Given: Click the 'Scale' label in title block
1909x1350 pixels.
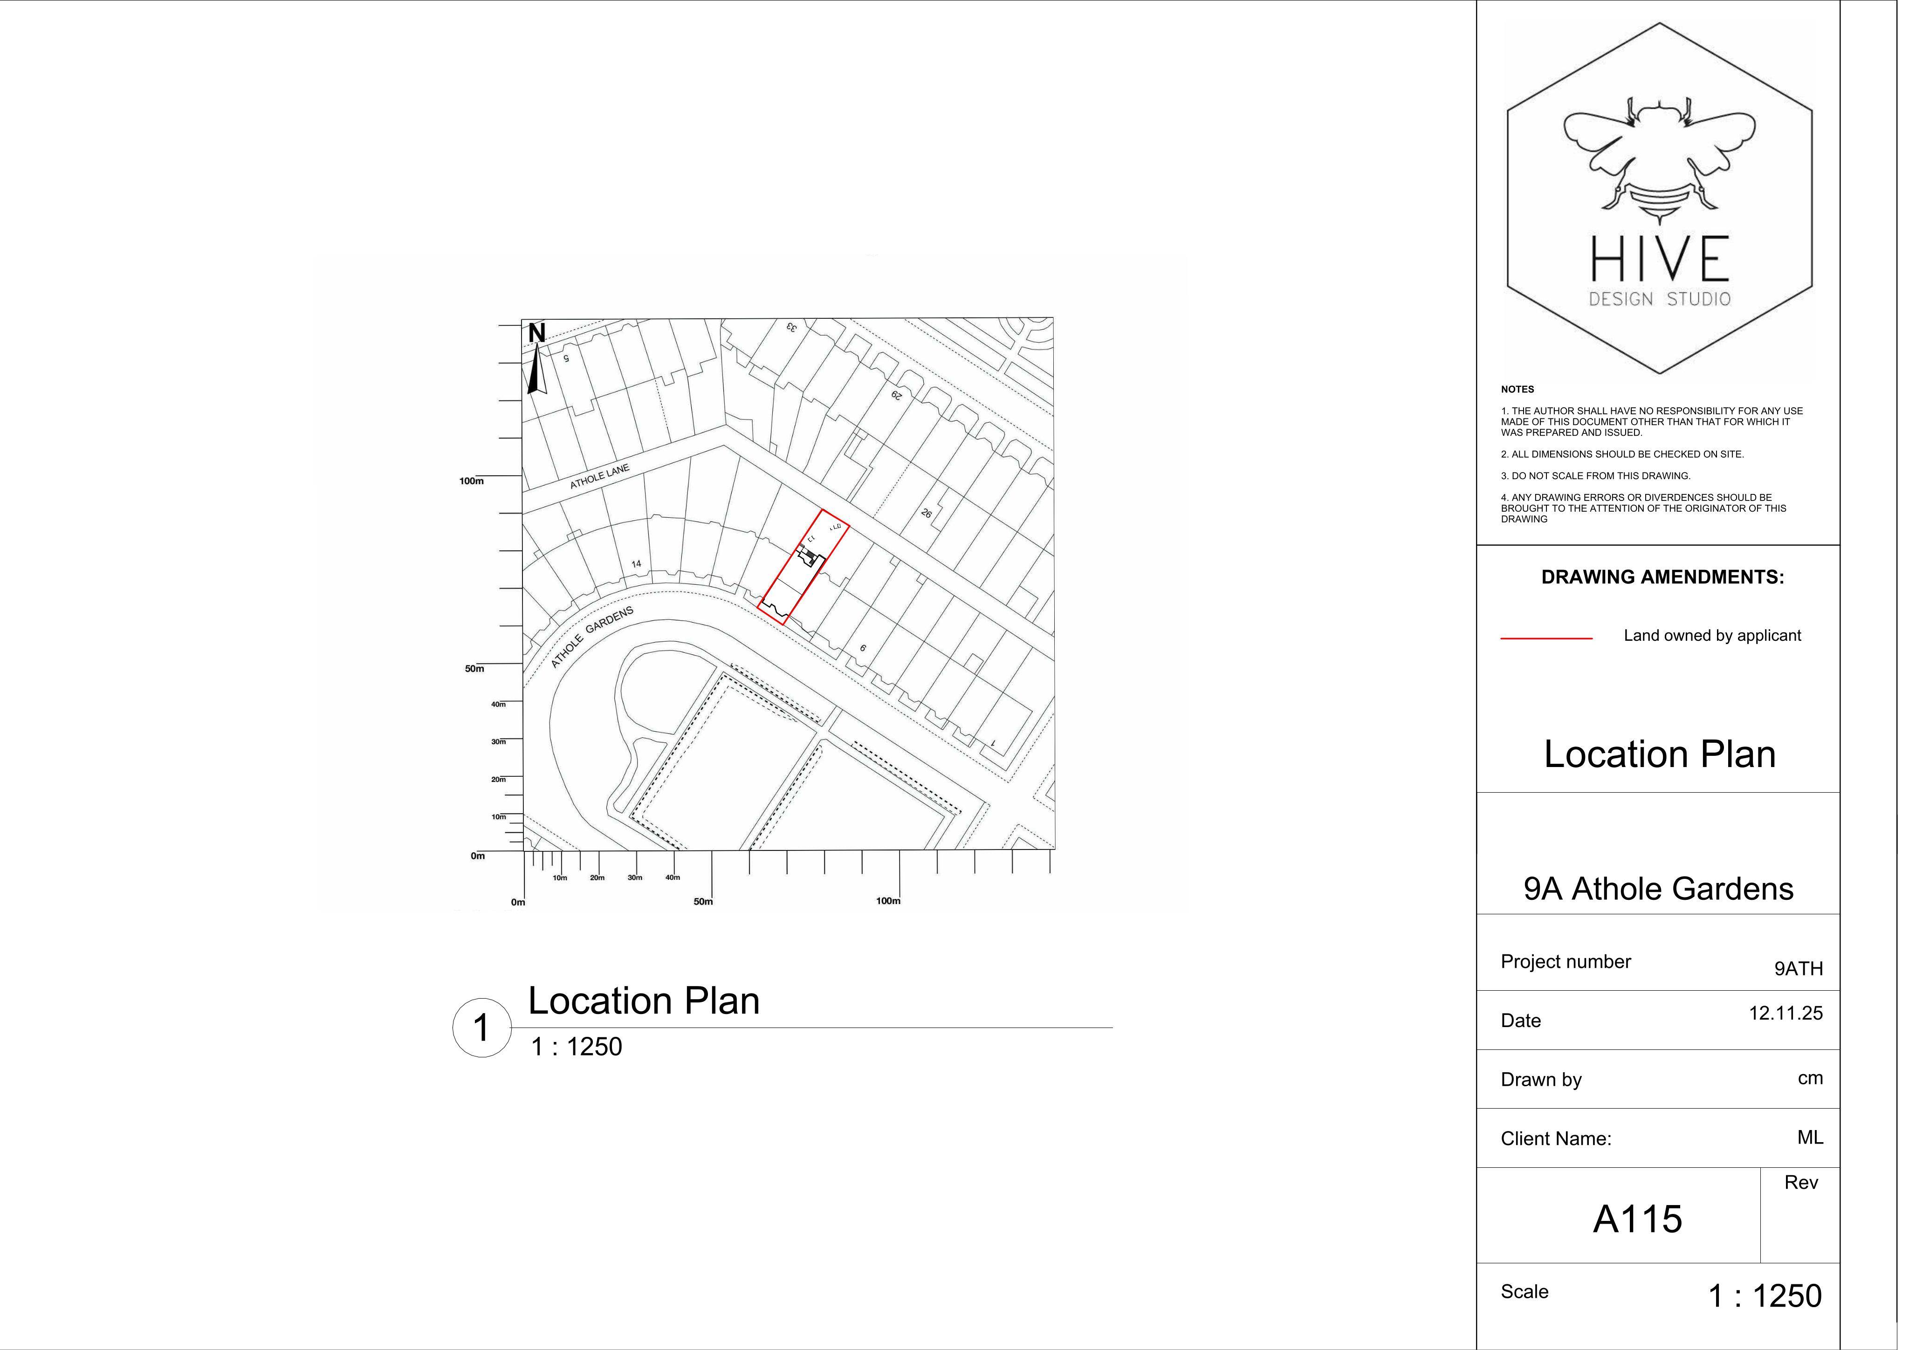Looking at the screenshot, I should pos(1525,1293).
